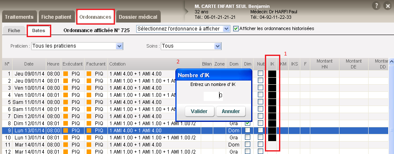394x154 pixels.
Task: Click black IK cell in row 10
Action: click(x=272, y=137)
